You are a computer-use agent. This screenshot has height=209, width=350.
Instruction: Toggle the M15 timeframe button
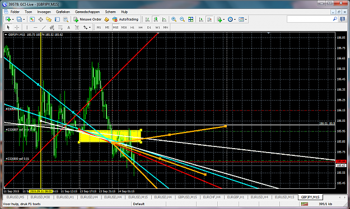tap(115, 27)
